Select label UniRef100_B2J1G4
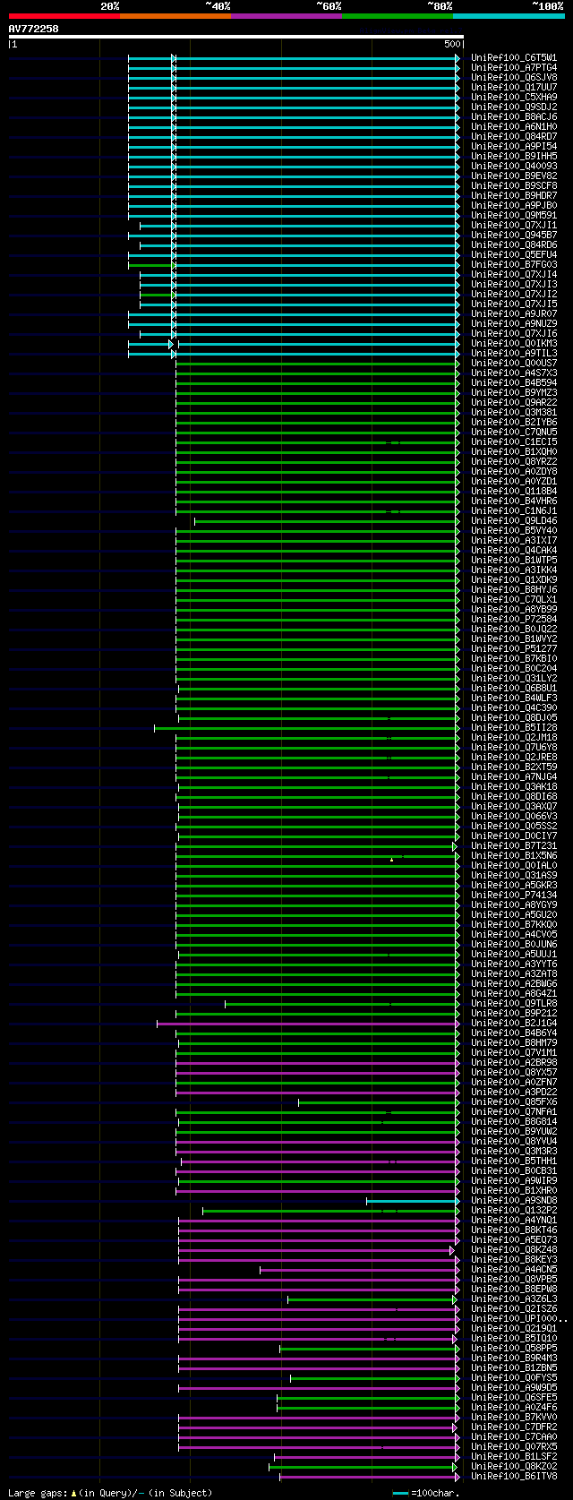 pyautogui.click(x=514, y=1023)
